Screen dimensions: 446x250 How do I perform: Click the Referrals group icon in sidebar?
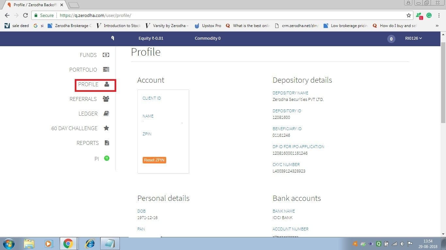click(x=106, y=99)
